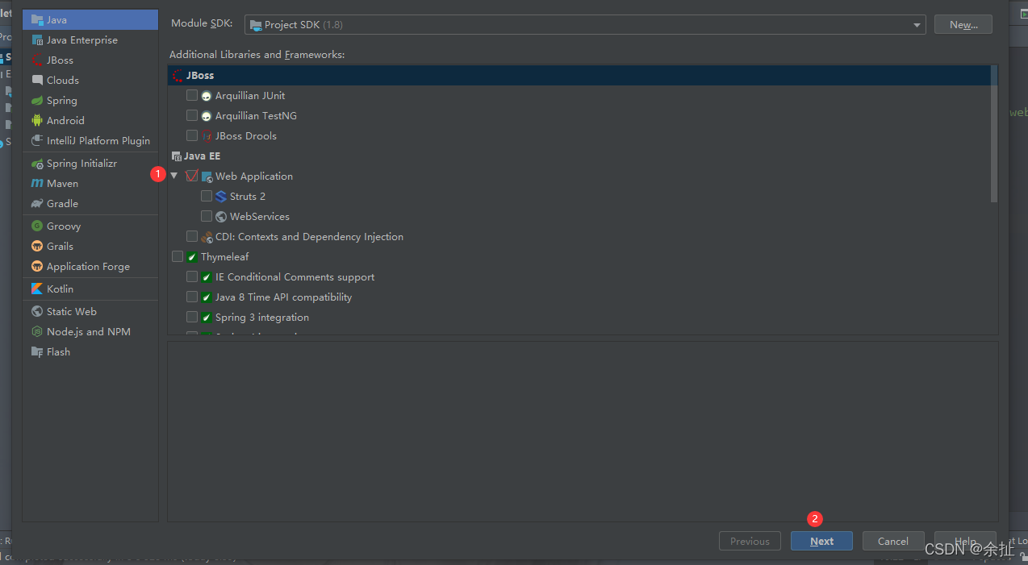Select the Maven project icon
The width and height of the screenshot is (1028, 565).
37,183
